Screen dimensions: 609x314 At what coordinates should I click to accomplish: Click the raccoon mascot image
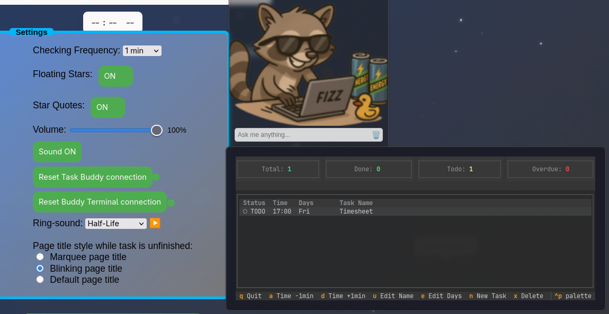(308, 64)
